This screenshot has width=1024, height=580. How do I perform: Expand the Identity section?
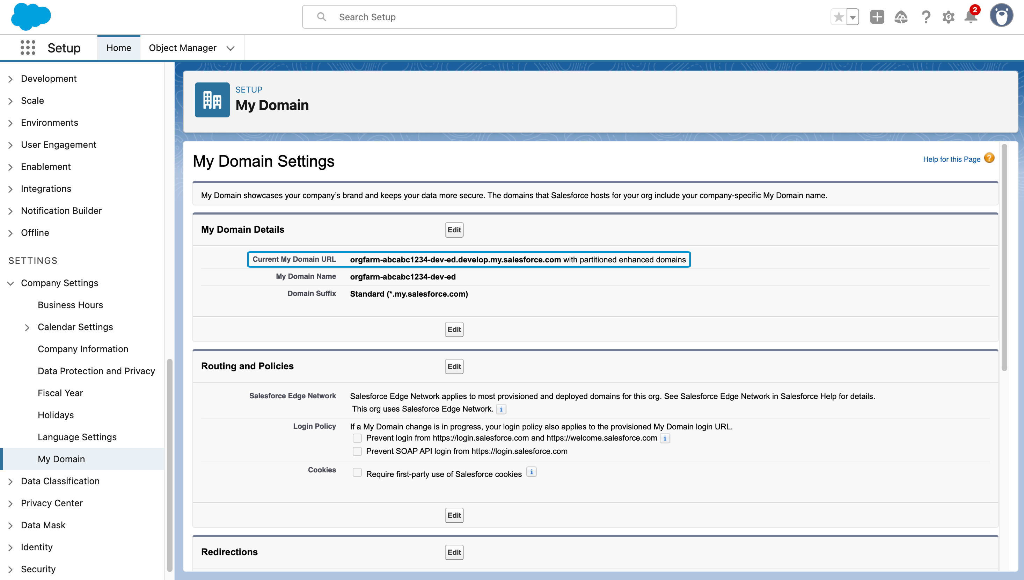(x=10, y=548)
